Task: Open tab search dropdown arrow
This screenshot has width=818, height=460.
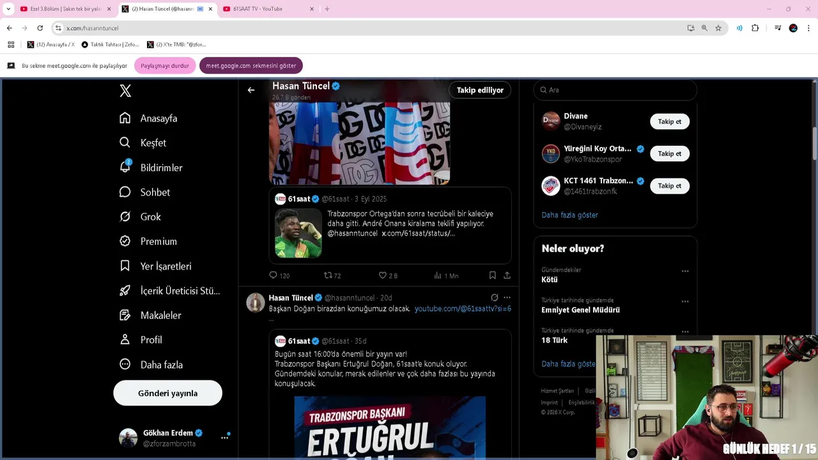Action: 8,9
